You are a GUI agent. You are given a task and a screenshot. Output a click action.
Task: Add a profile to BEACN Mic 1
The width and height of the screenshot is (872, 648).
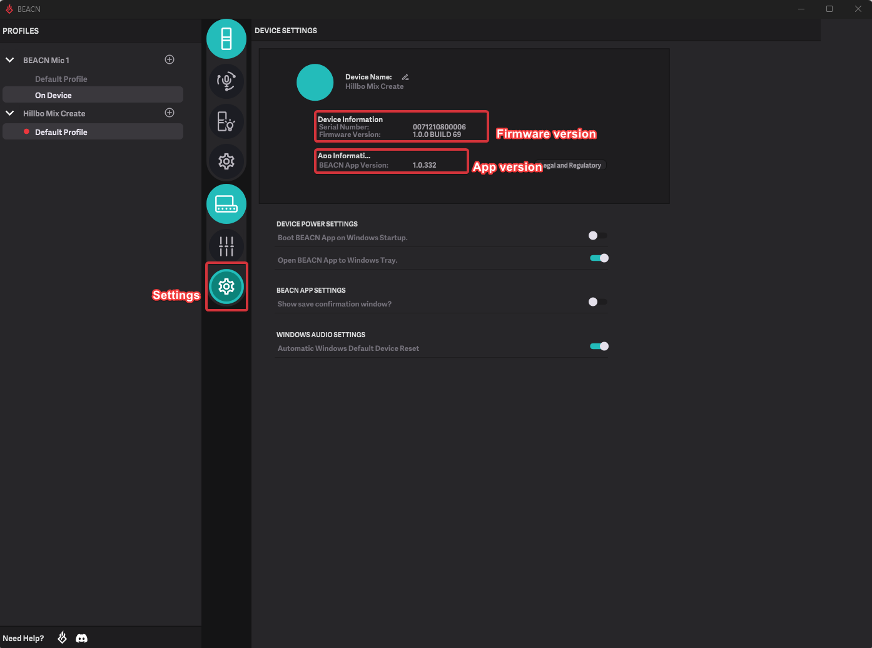(x=170, y=59)
